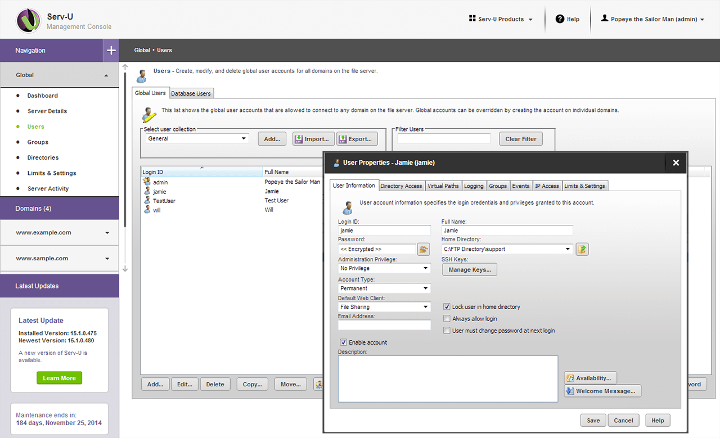The image size is (720, 438).
Task: Toggle Lock user in home directory
Action: point(447,307)
